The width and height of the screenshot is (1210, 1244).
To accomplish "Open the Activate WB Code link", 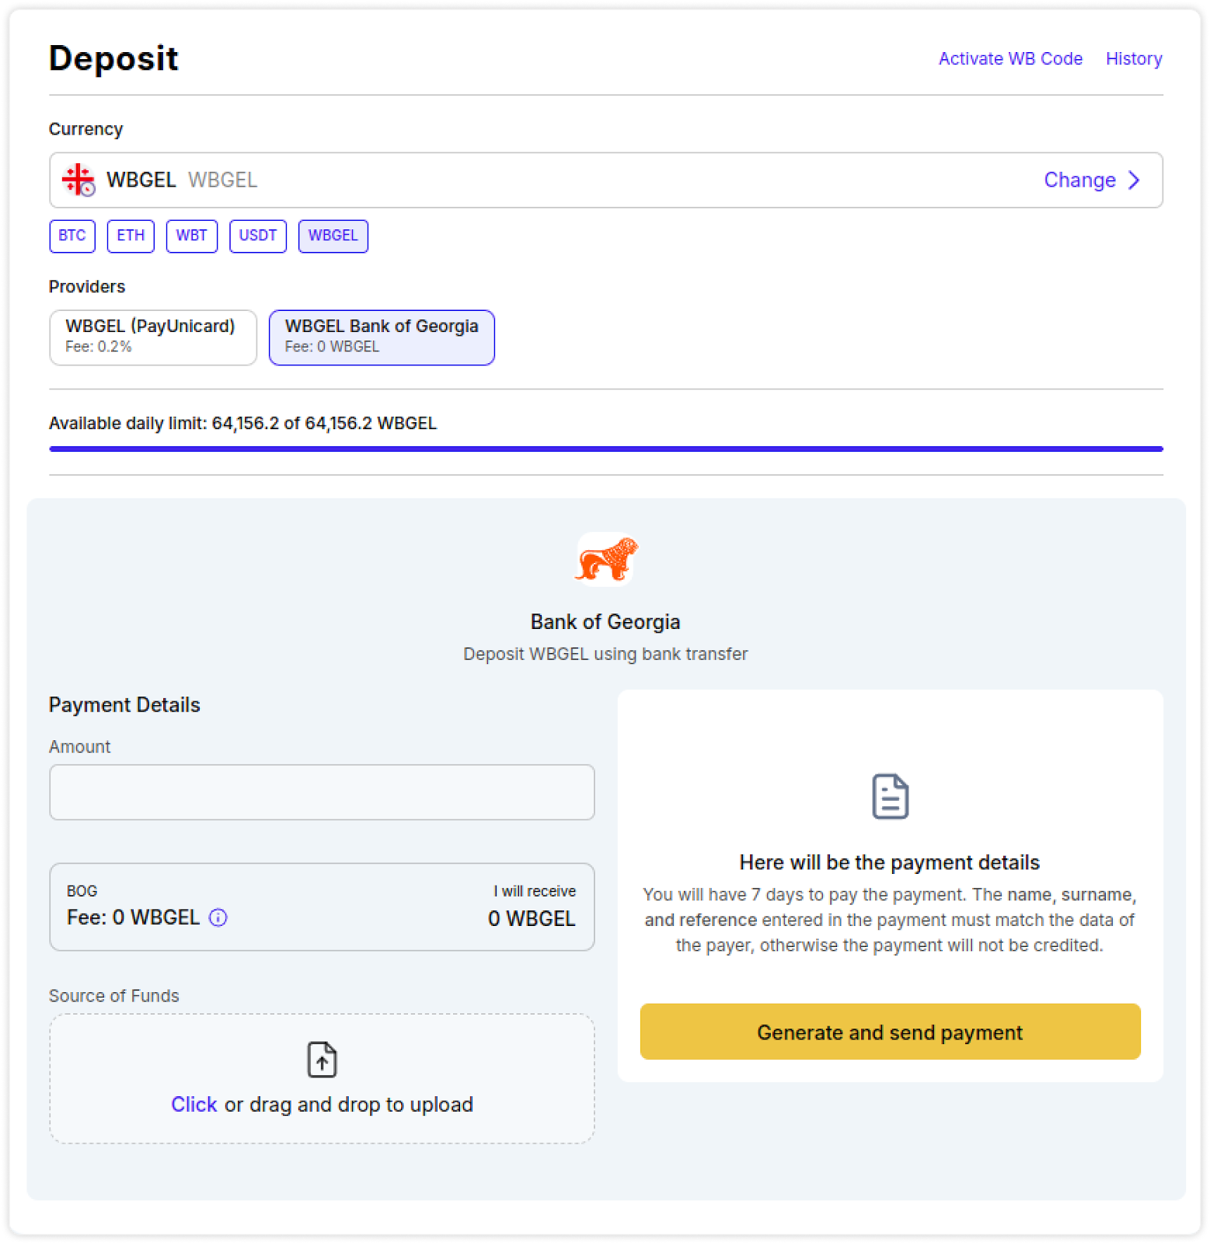I will (1010, 59).
